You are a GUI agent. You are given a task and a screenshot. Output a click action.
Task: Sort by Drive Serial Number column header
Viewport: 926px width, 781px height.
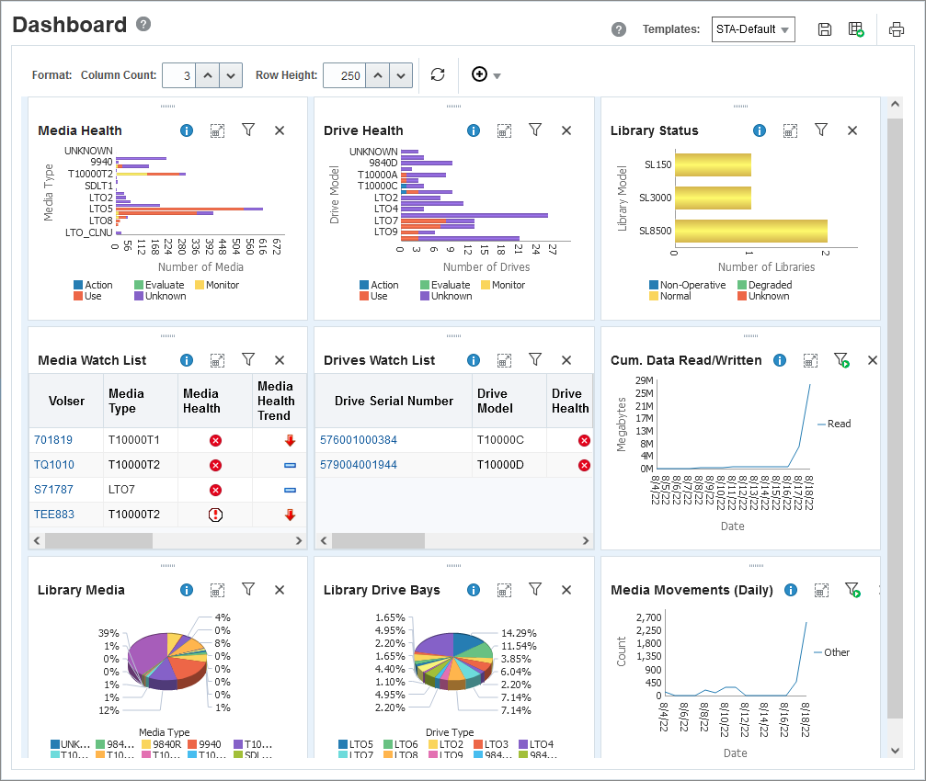coord(394,401)
